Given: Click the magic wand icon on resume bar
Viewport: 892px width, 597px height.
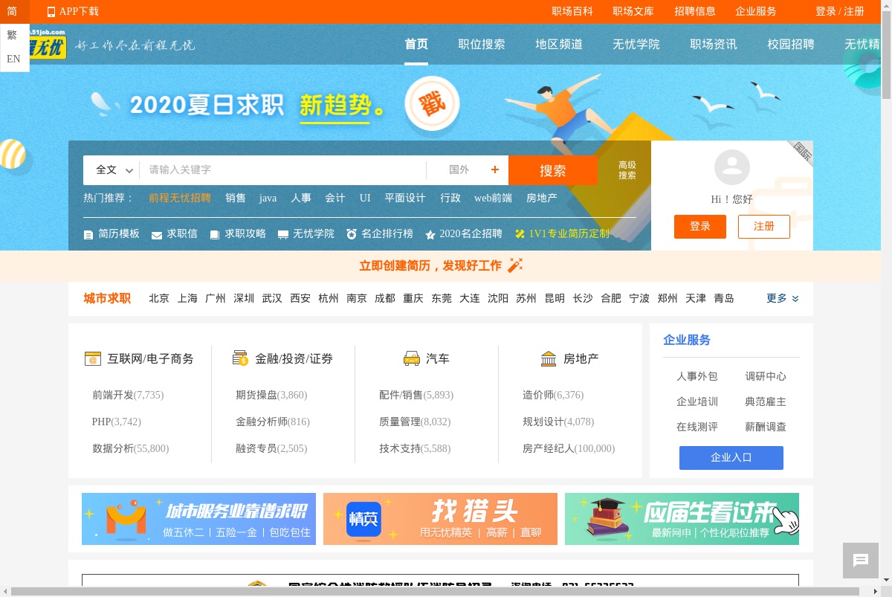Looking at the screenshot, I should 515,265.
